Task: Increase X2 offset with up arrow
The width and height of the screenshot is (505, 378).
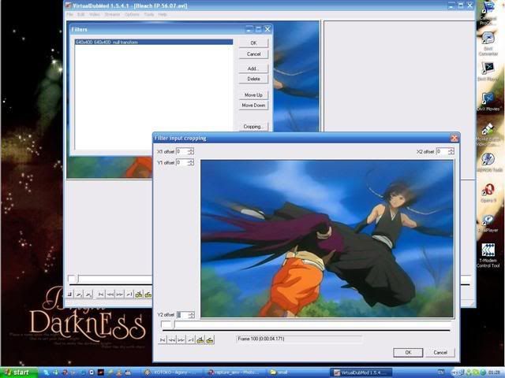Action: click(451, 150)
